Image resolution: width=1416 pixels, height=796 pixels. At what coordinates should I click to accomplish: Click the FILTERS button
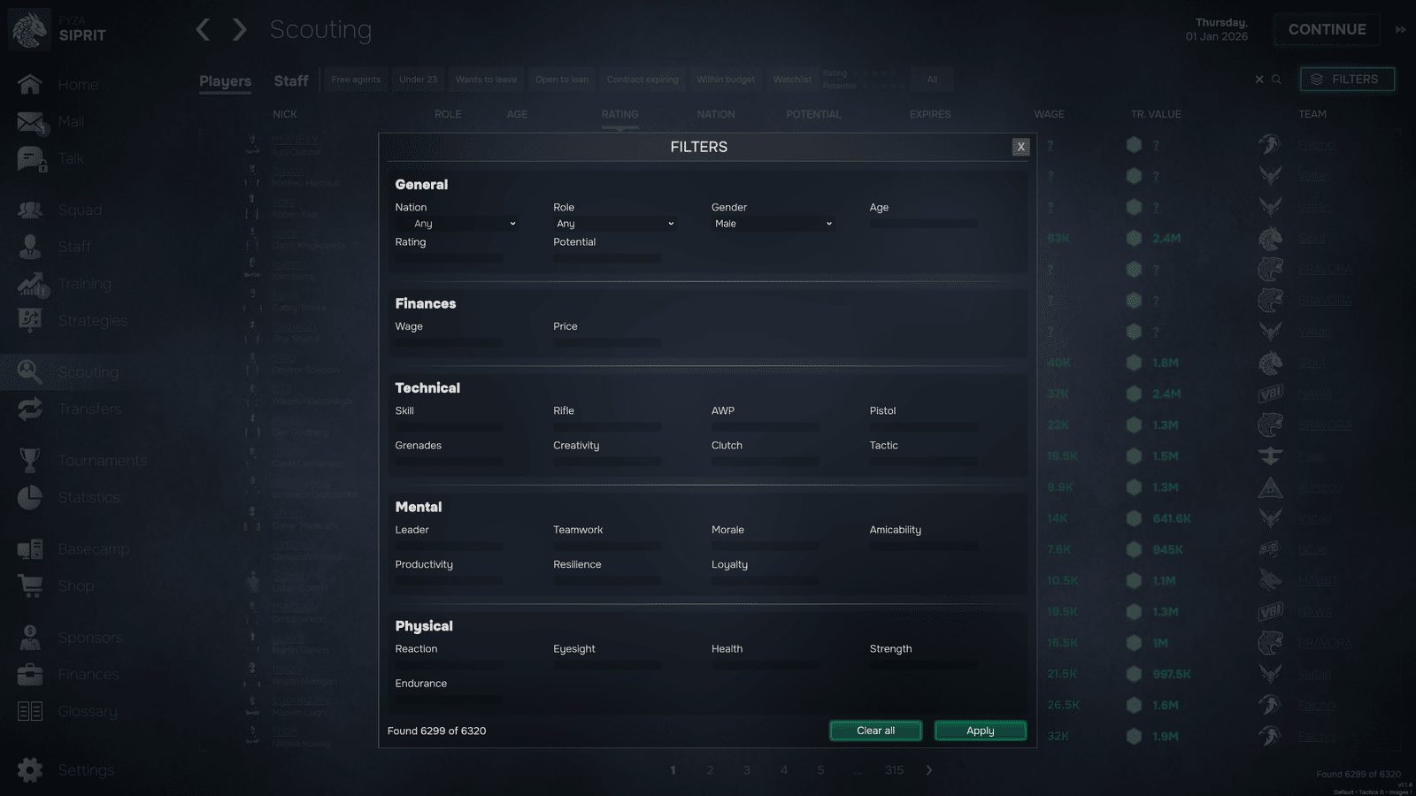1347,80
